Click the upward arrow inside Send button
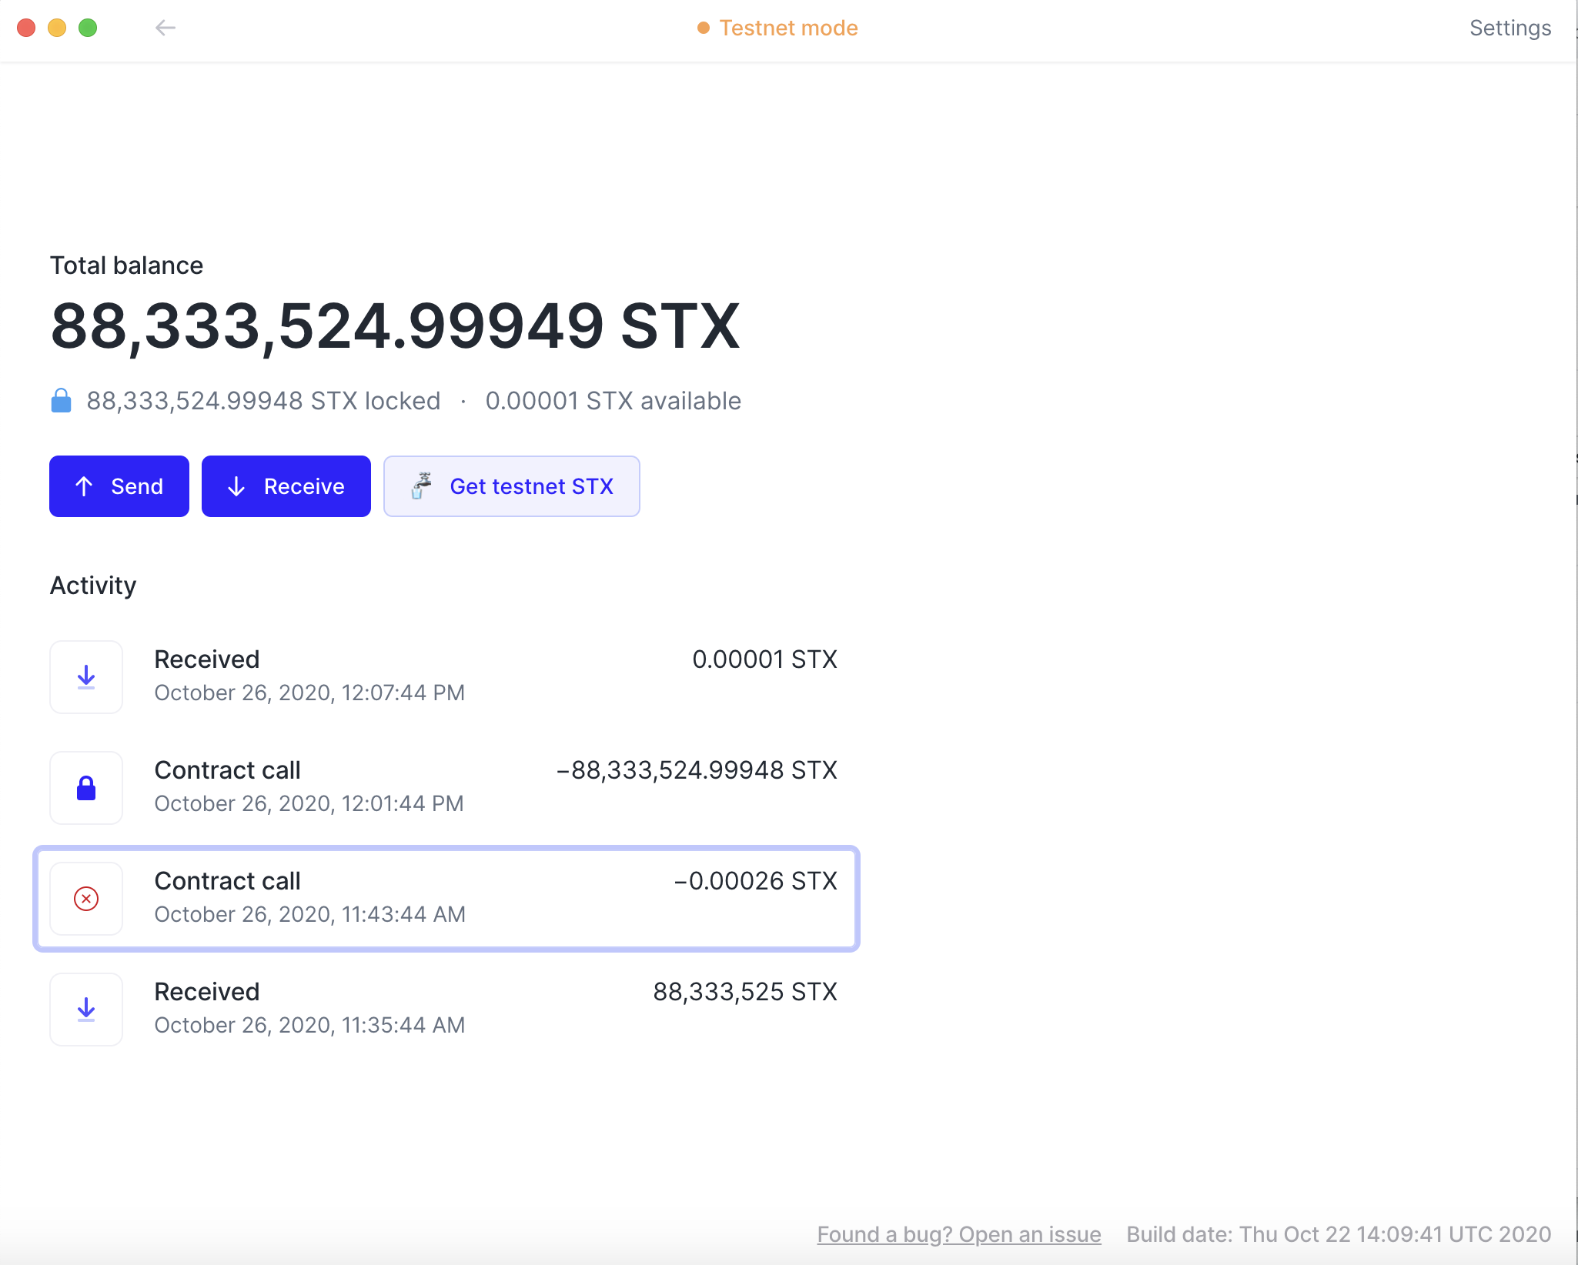Screen dimensions: 1578x1265 coord(83,486)
